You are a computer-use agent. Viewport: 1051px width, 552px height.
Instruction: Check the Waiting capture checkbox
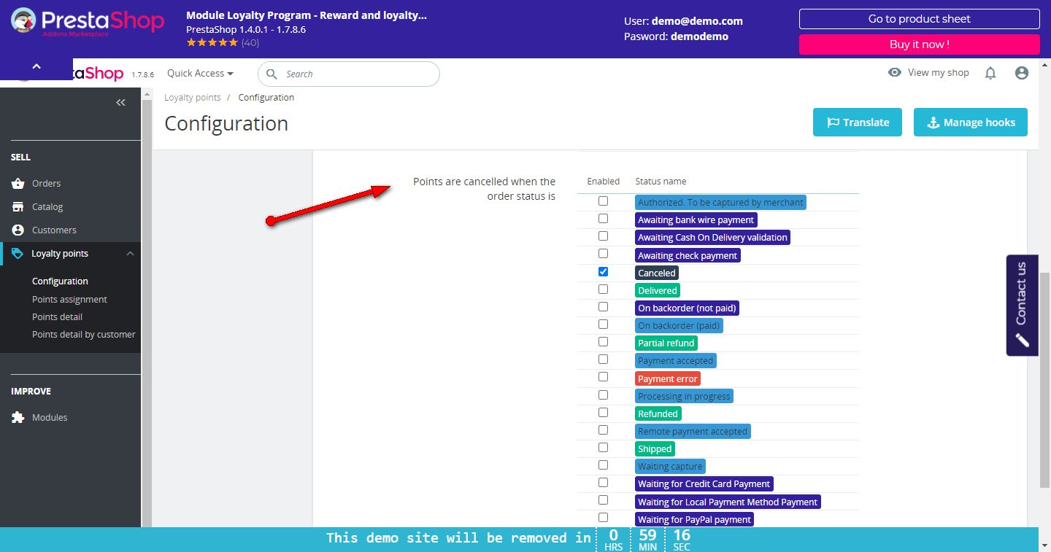click(x=603, y=464)
